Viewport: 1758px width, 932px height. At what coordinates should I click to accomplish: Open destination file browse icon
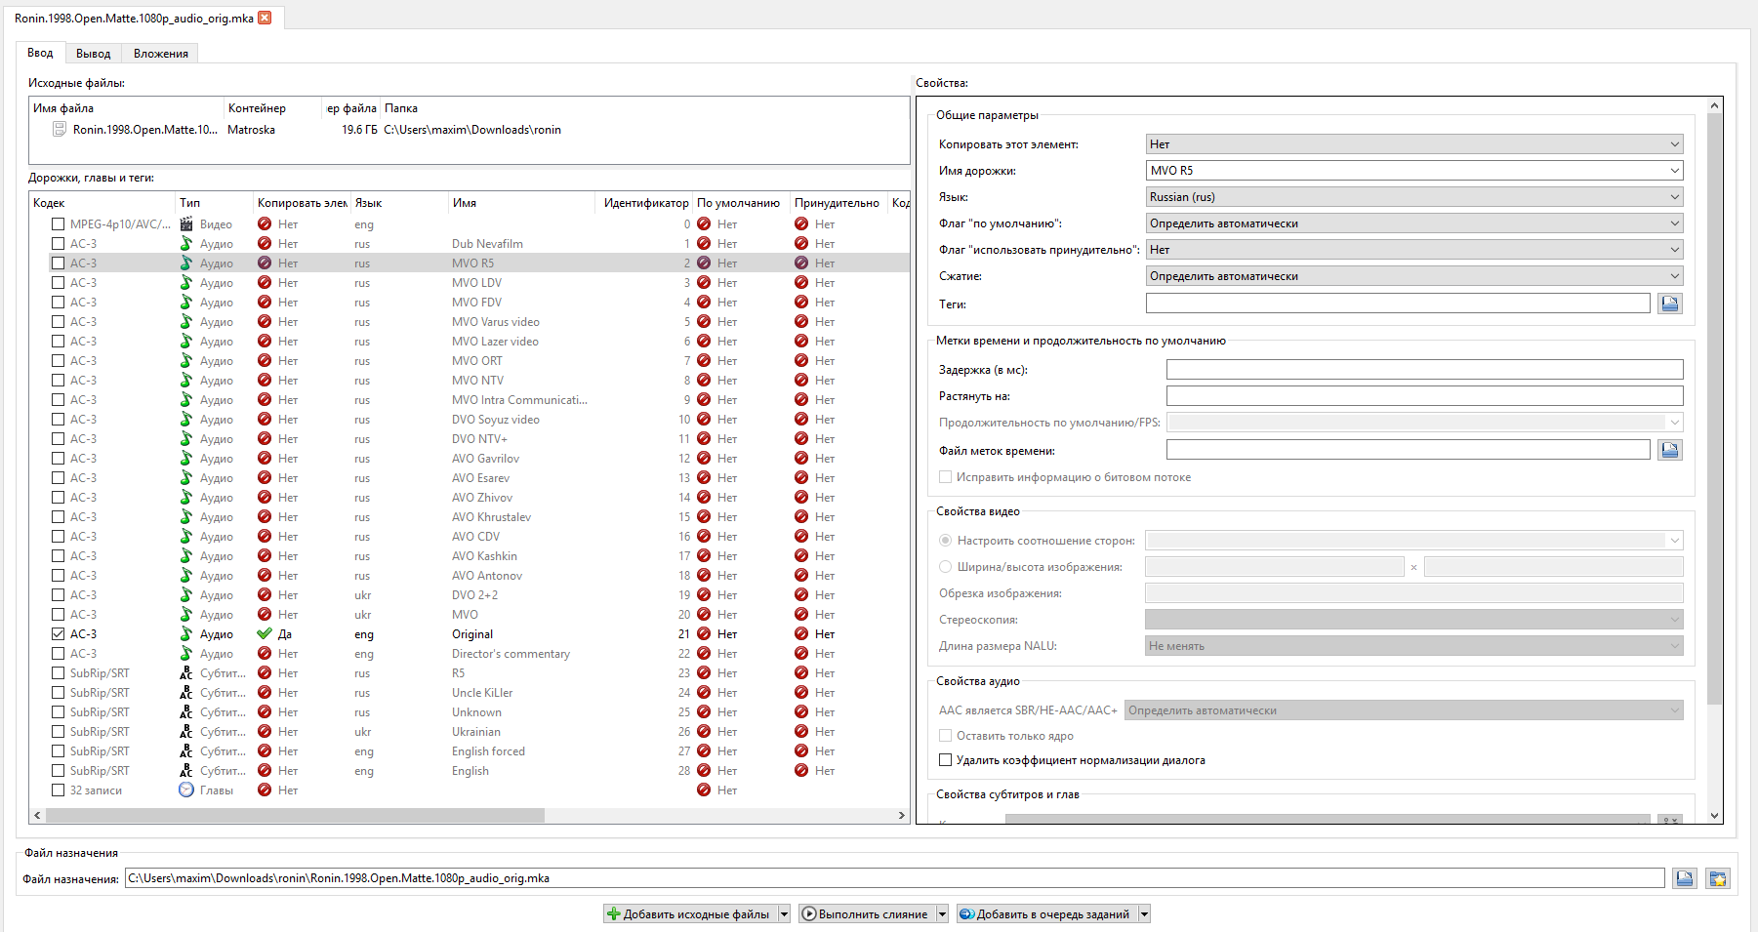(1685, 878)
